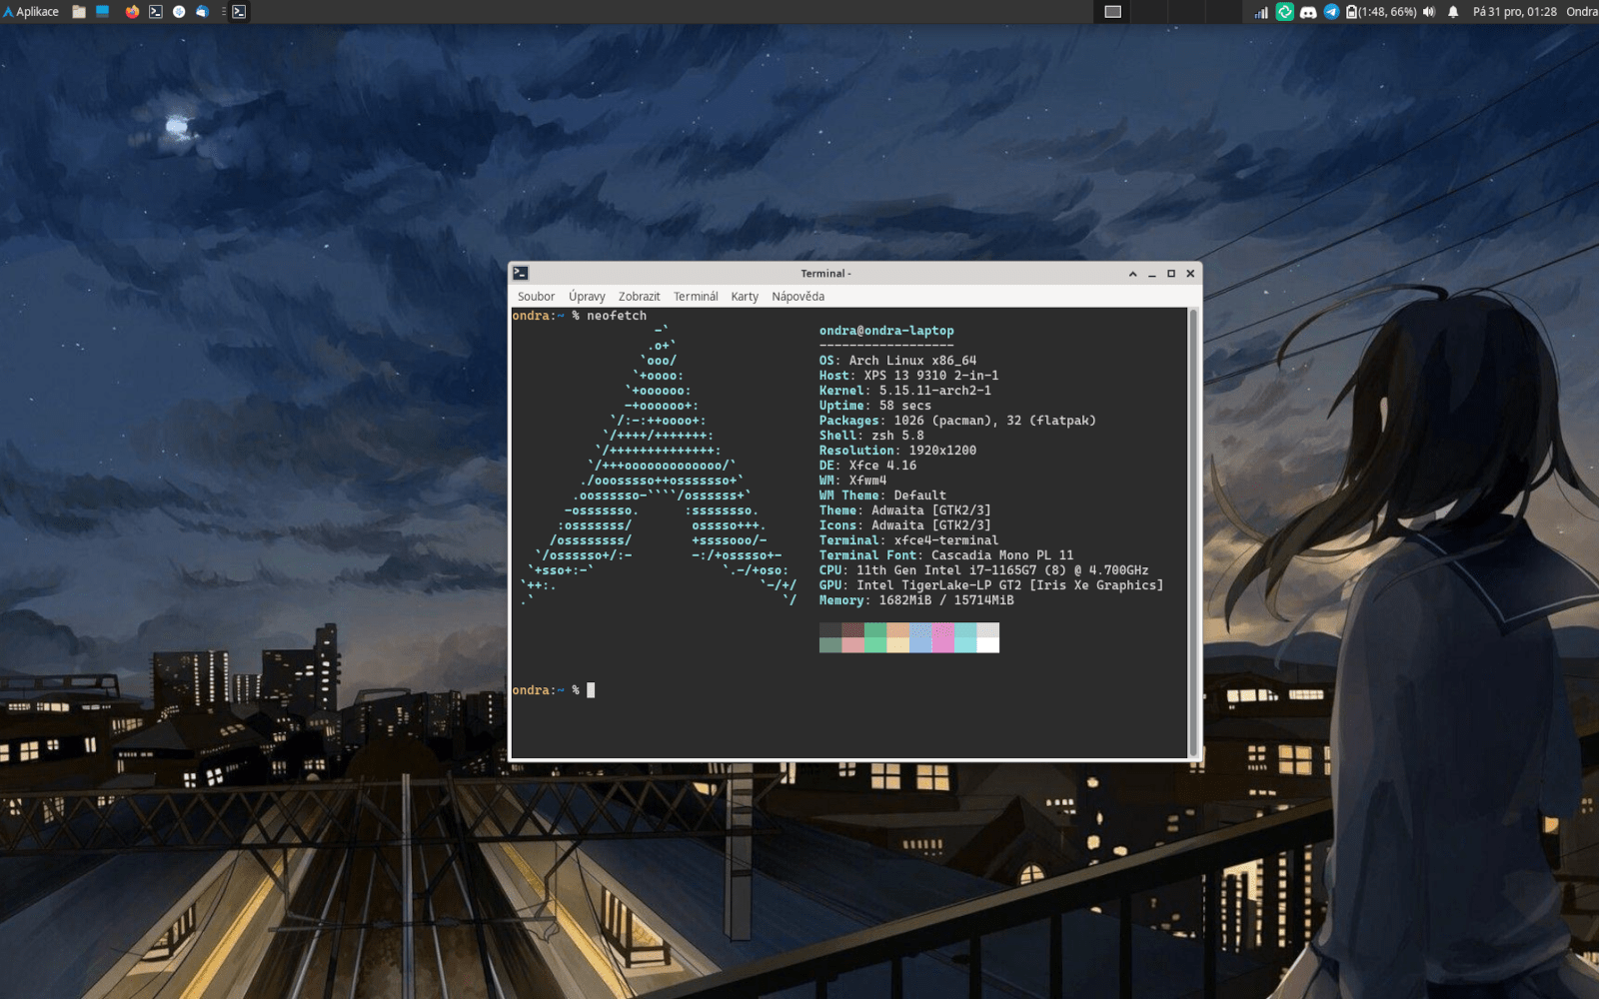This screenshot has height=999, width=1599.
Task: Open the Nápověda help menu
Action: 798,297
